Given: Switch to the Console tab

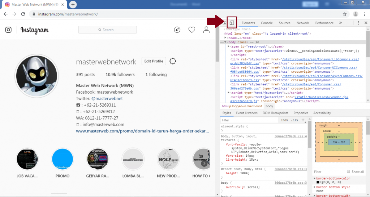Looking at the screenshot, I should pos(267,23).
